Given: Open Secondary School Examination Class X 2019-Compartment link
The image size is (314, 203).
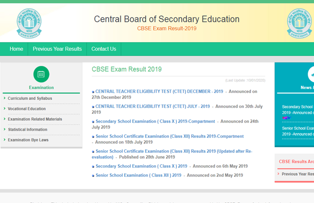Looking at the screenshot, I should point(155,121).
